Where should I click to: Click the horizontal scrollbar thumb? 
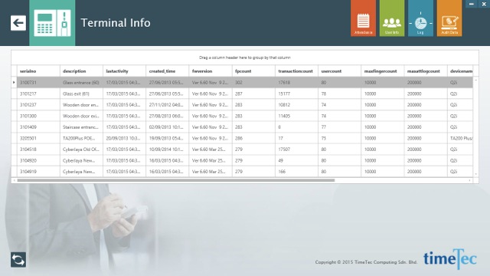[176, 180]
